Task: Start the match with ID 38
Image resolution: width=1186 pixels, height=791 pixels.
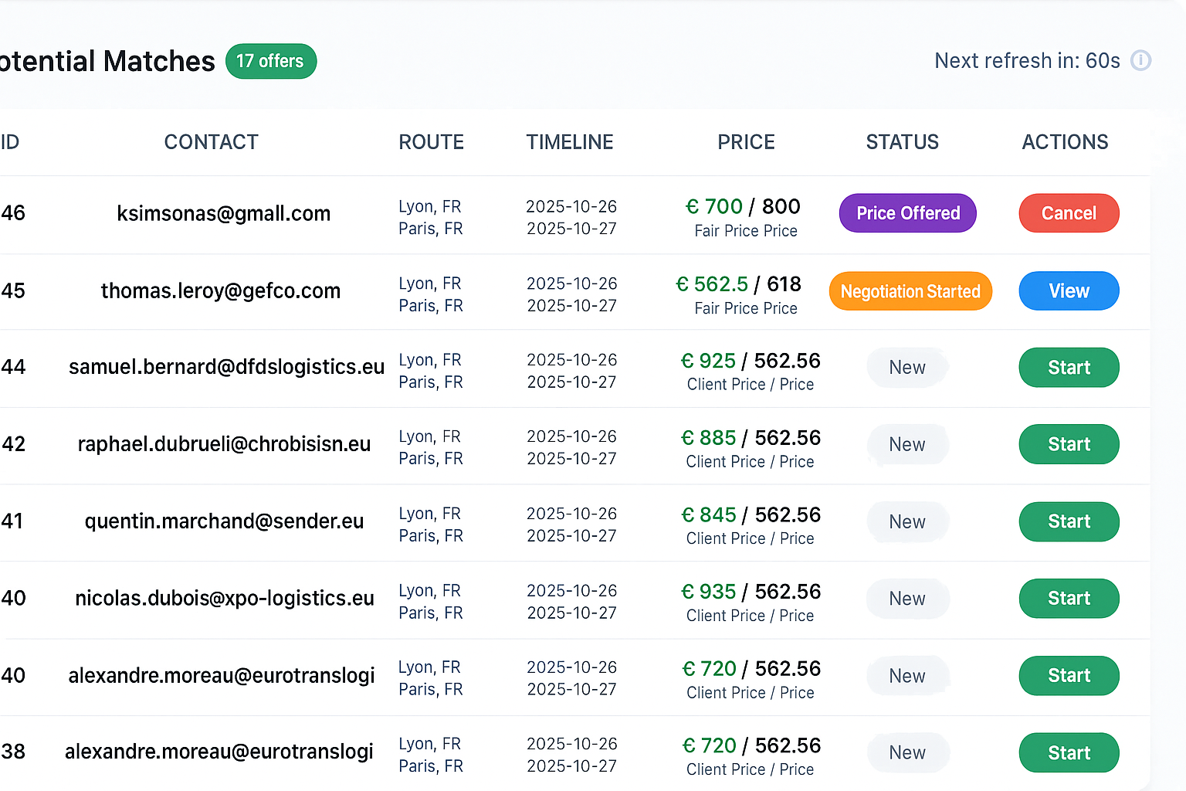Action: tap(1069, 752)
